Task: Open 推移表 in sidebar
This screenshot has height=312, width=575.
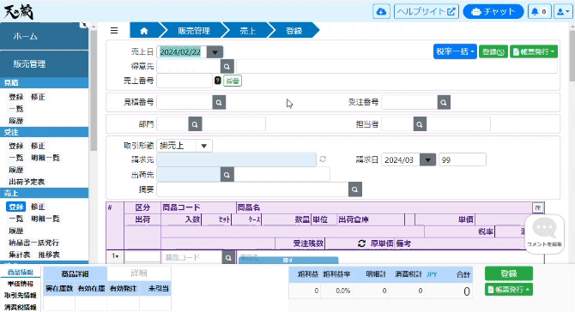Action: 49,255
